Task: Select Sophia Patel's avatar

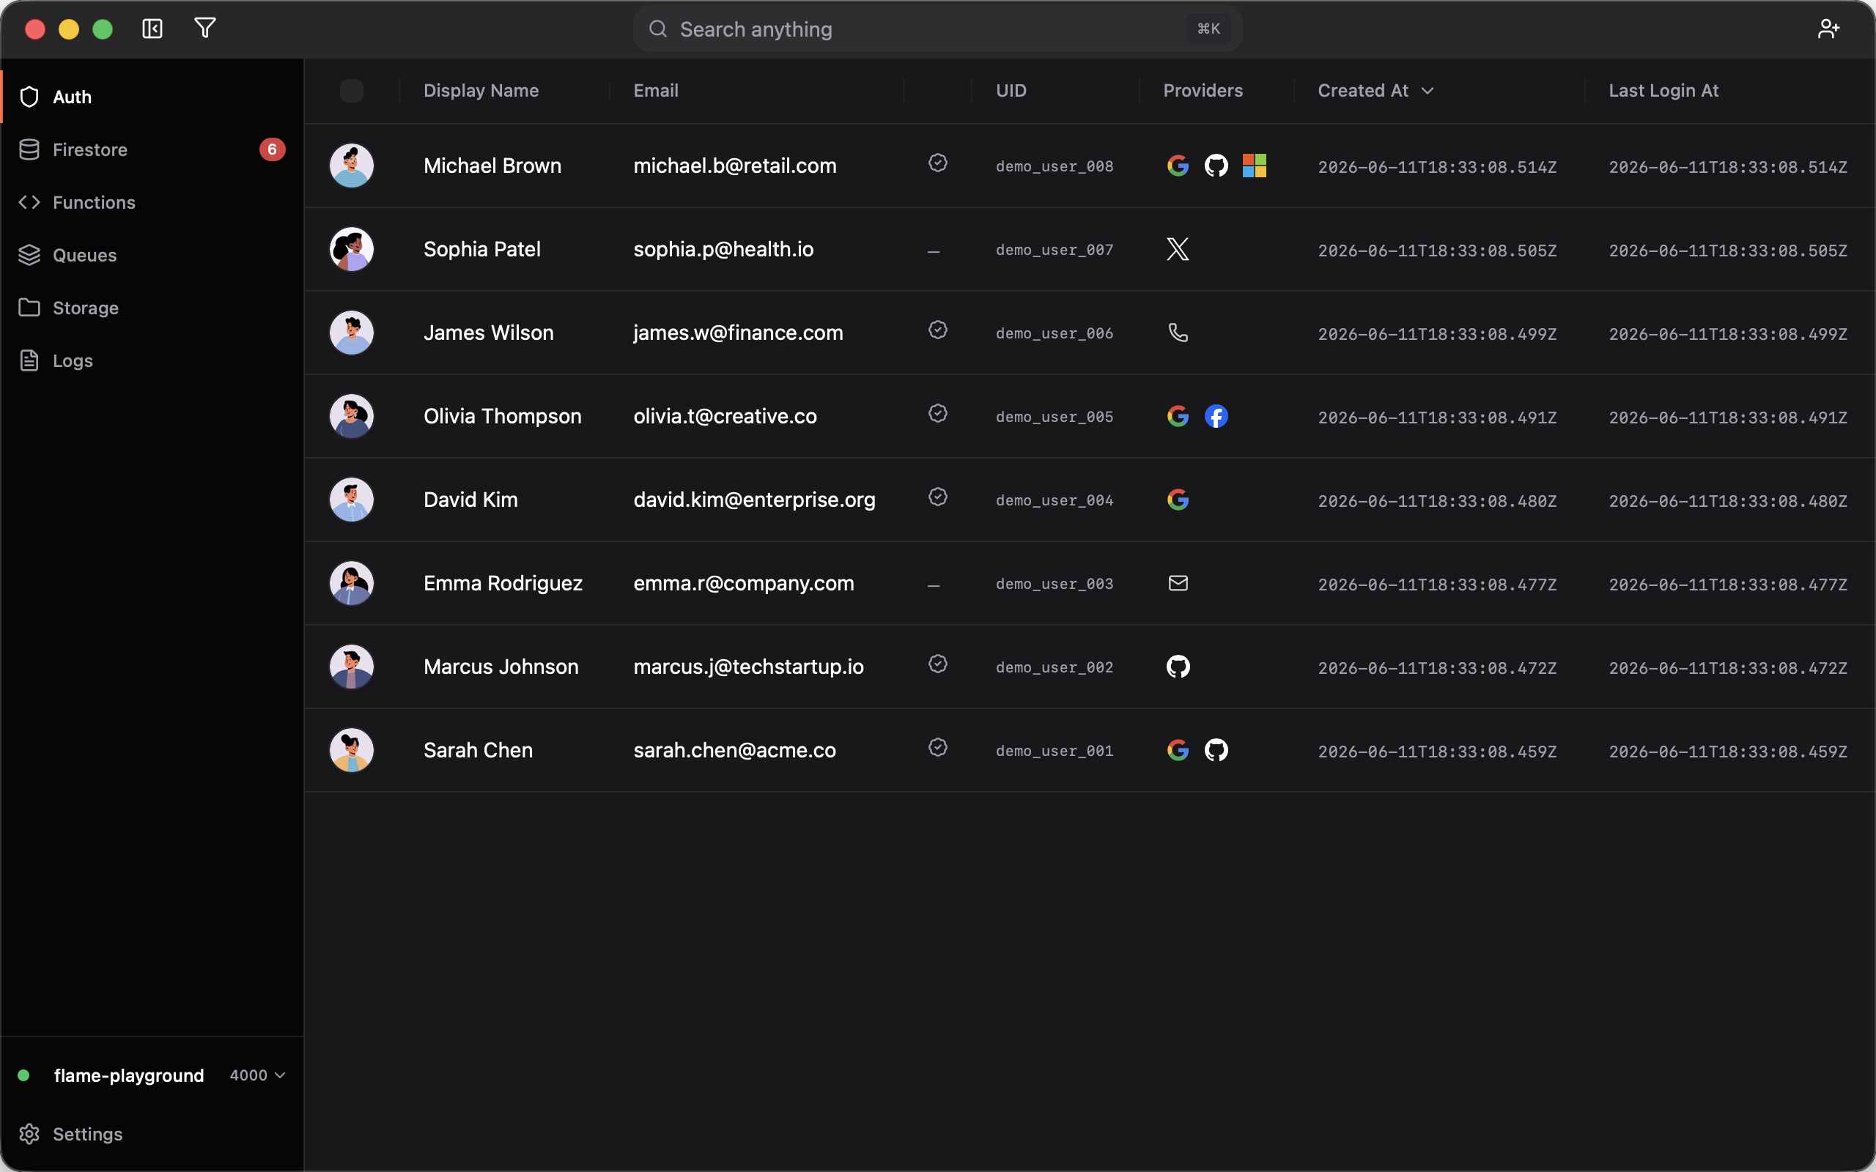Action: coord(351,249)
